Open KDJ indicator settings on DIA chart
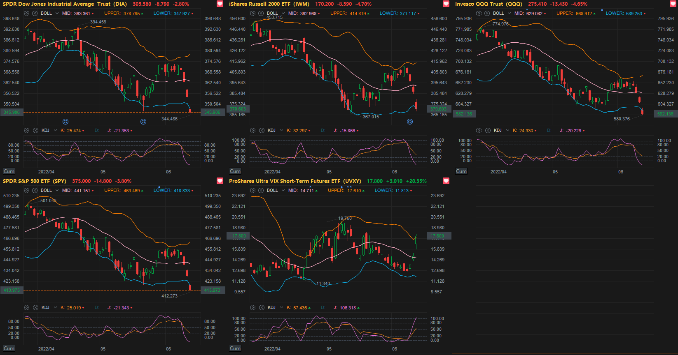 [27, 130]
